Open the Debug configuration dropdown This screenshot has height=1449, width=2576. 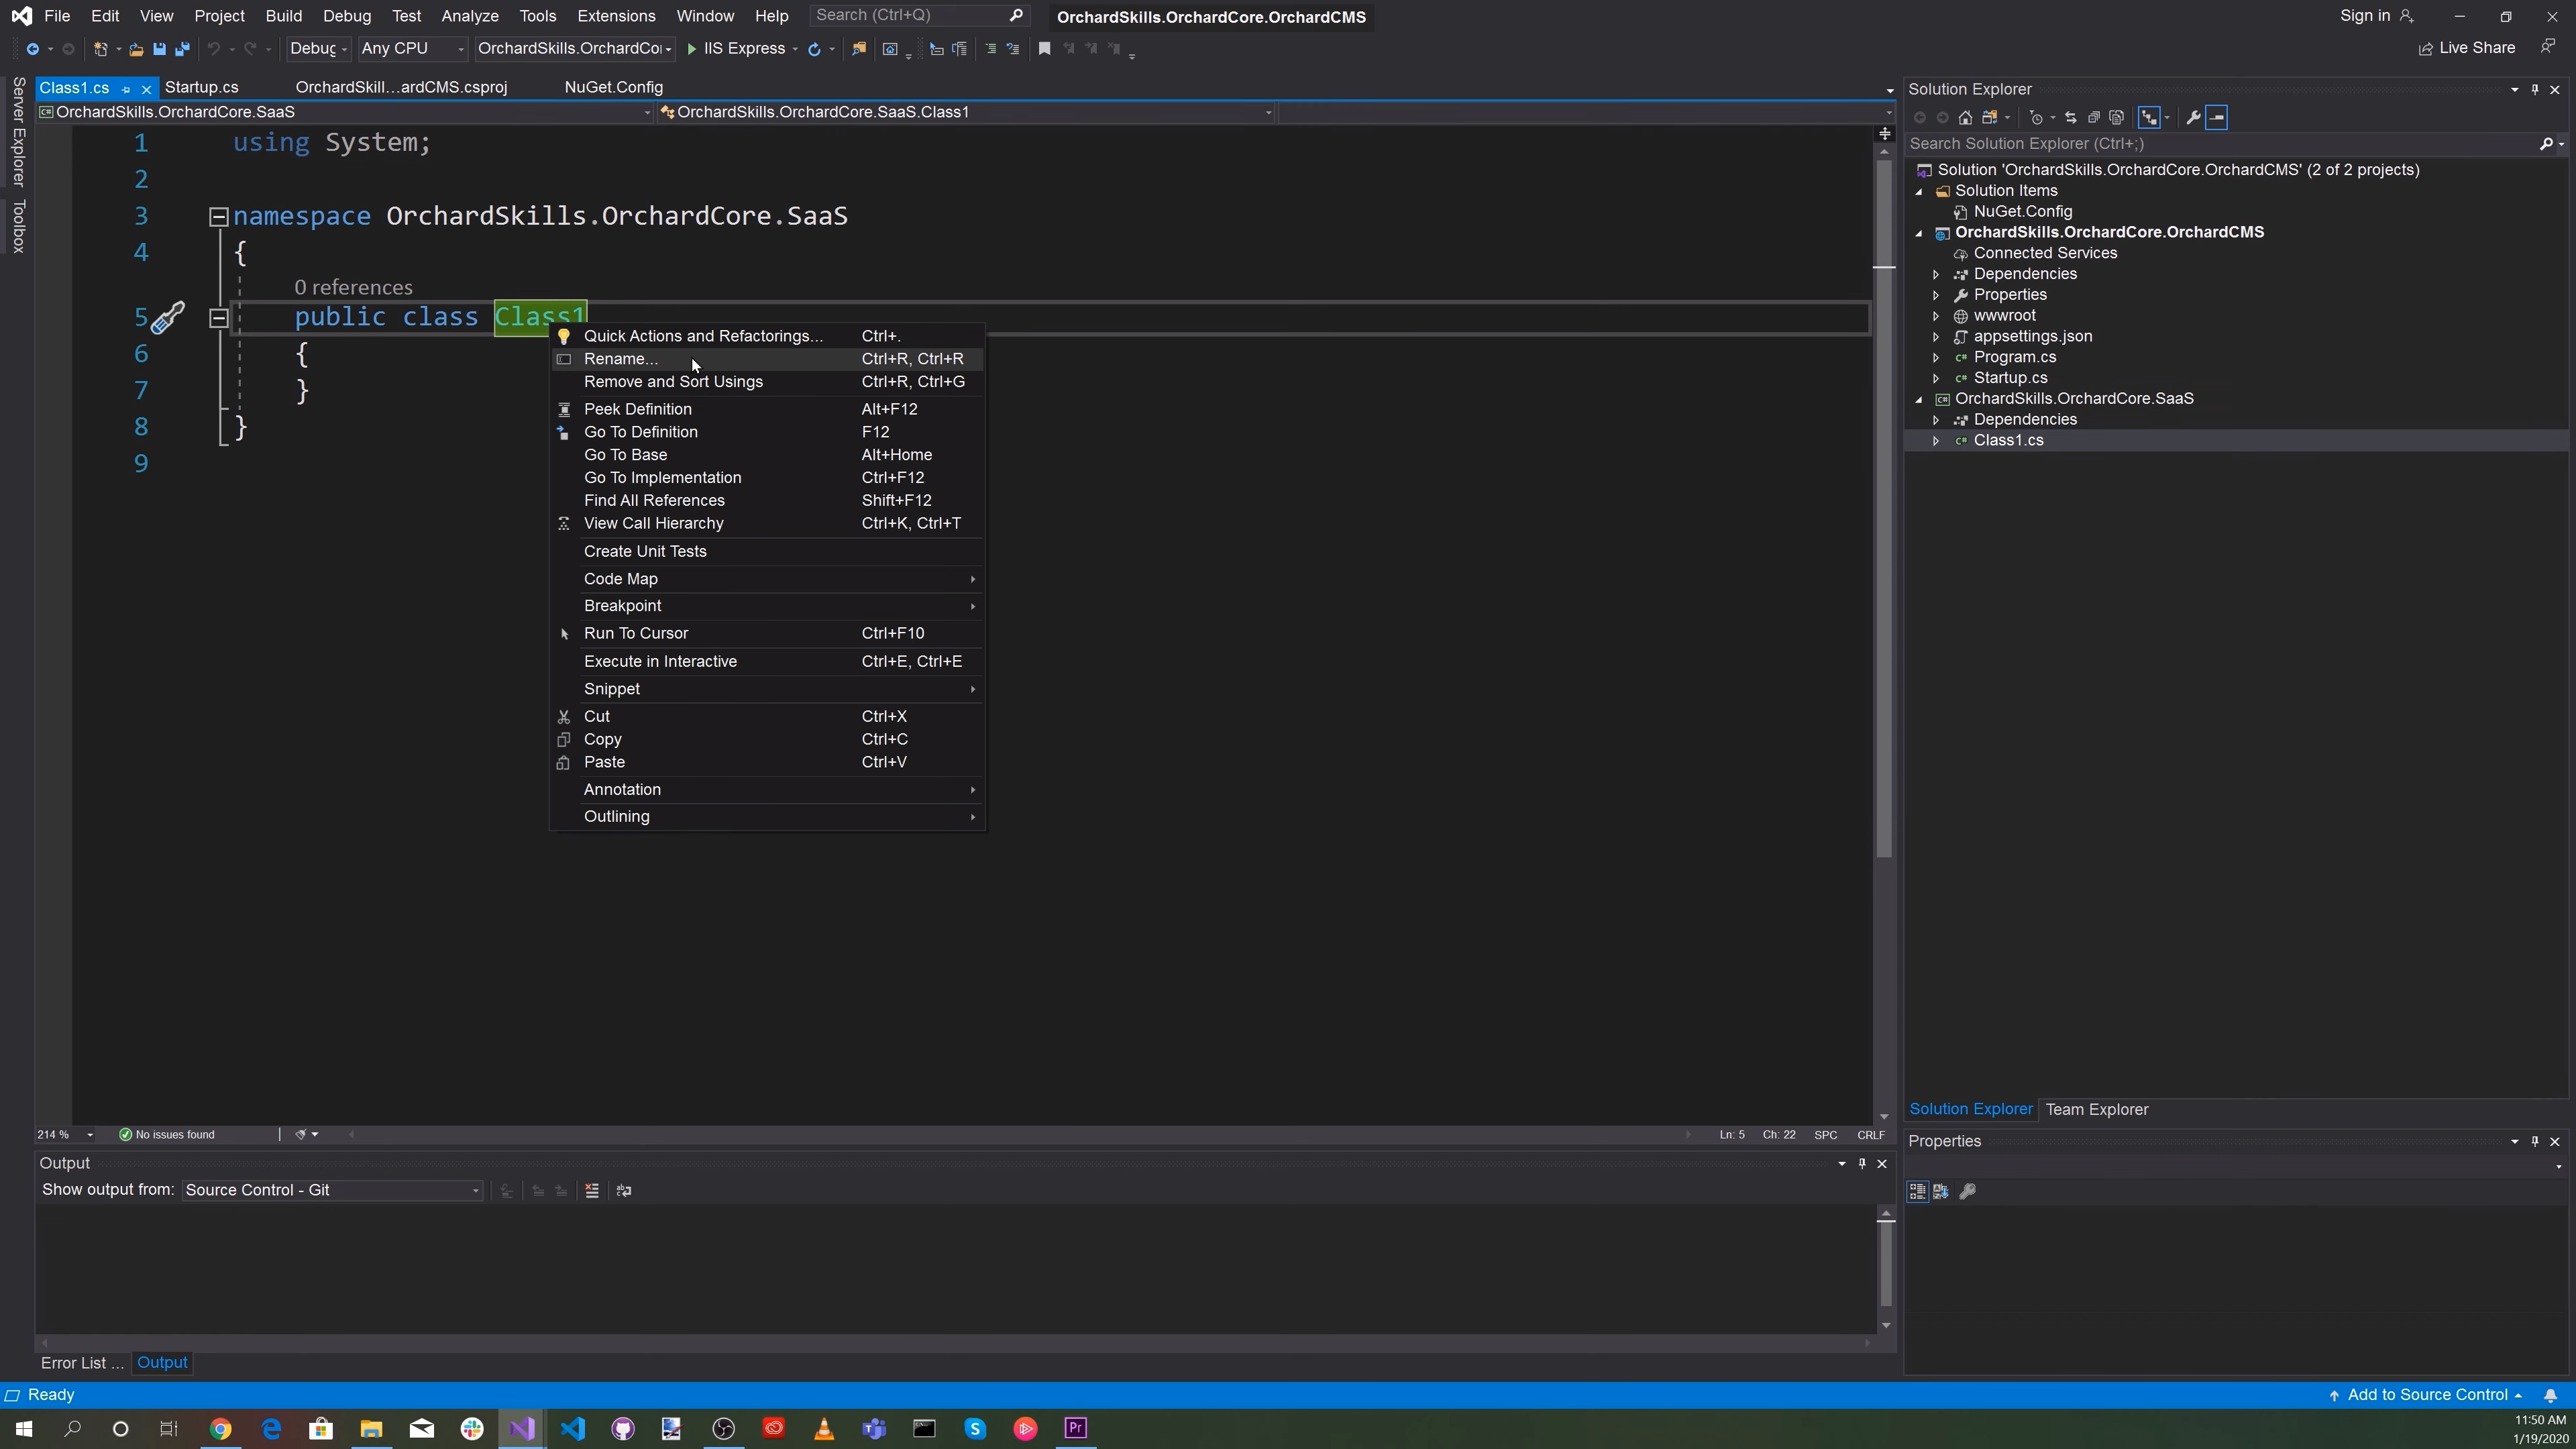pos(318,49)
